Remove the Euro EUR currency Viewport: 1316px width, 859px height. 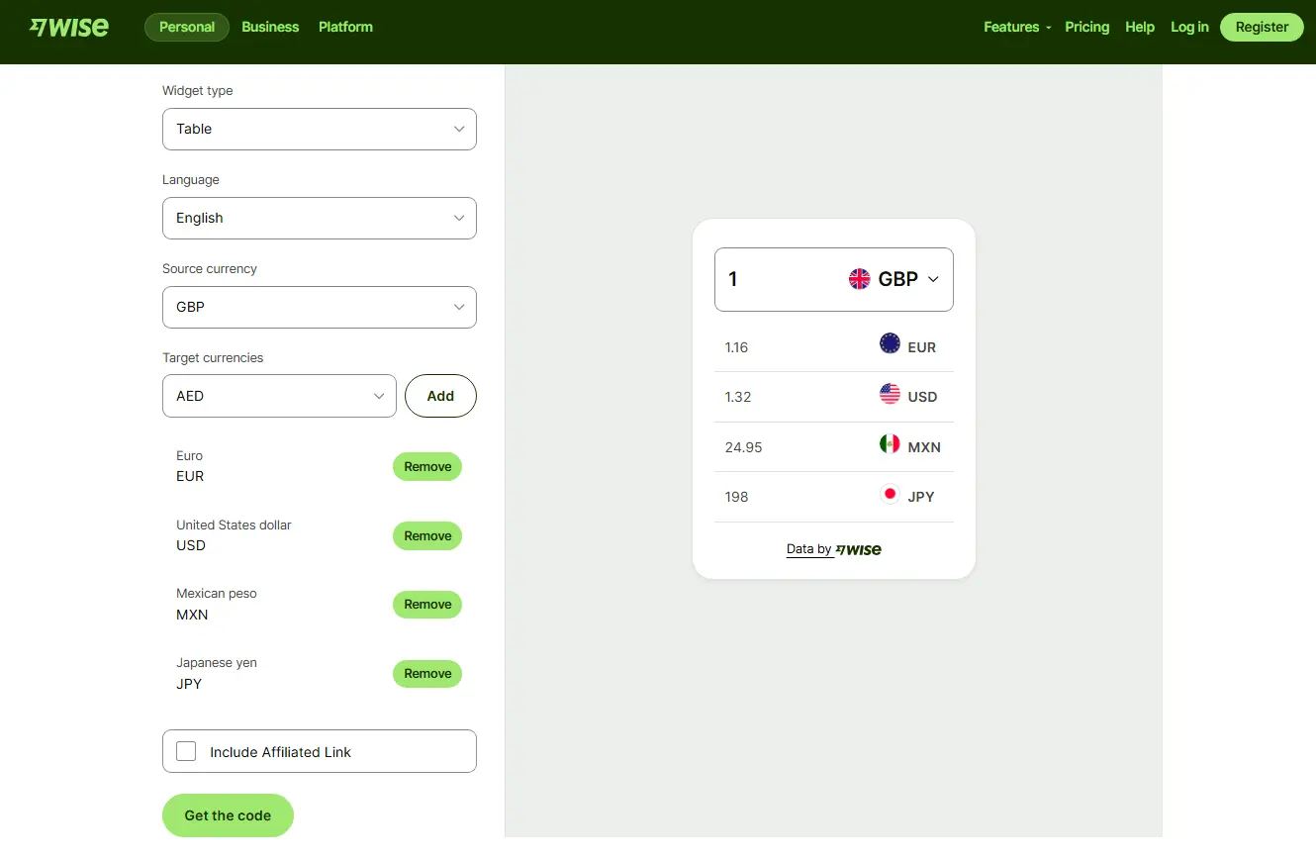[x=427, y=466]
